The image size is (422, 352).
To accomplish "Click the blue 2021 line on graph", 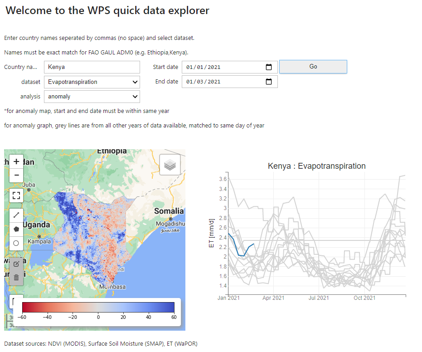I will [x=239, y=254].
